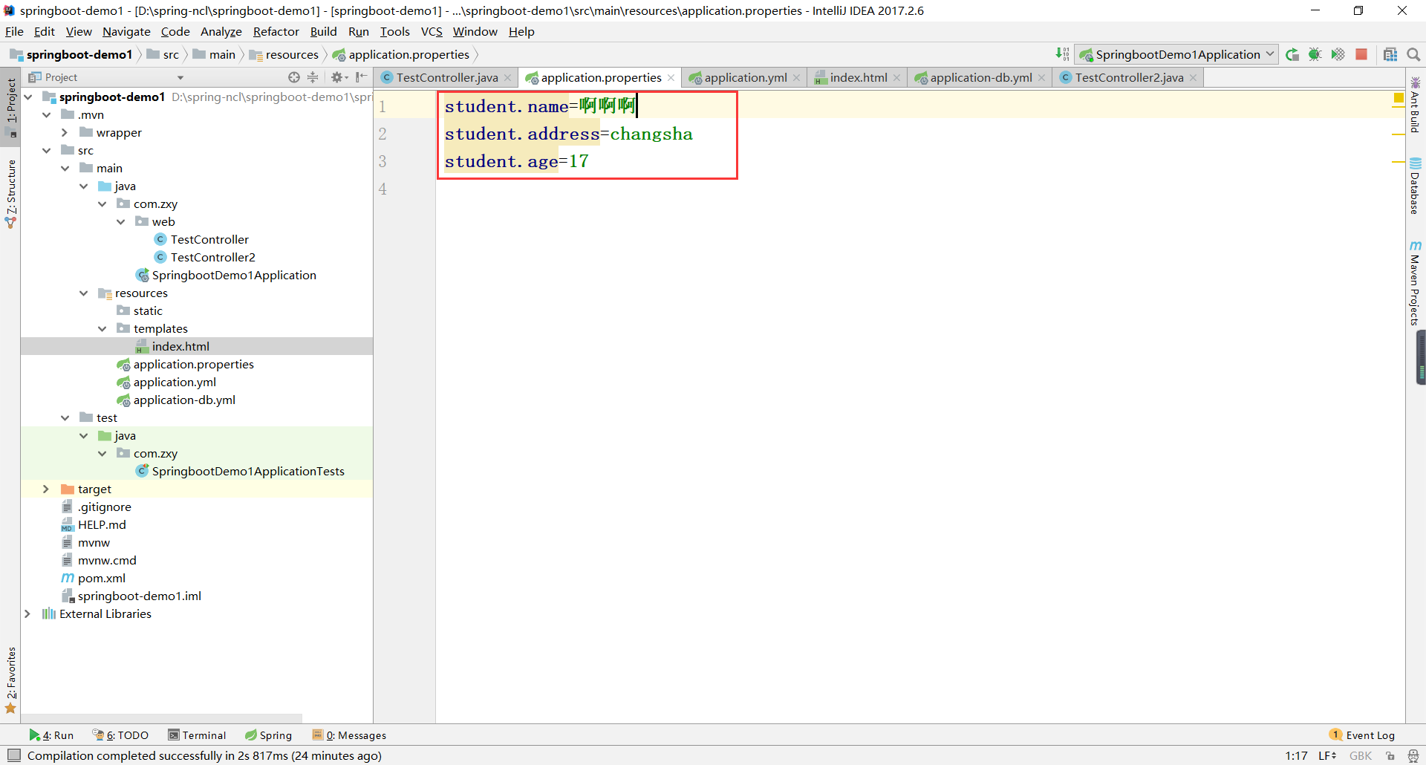Open the VCS menu

point(432,31)
